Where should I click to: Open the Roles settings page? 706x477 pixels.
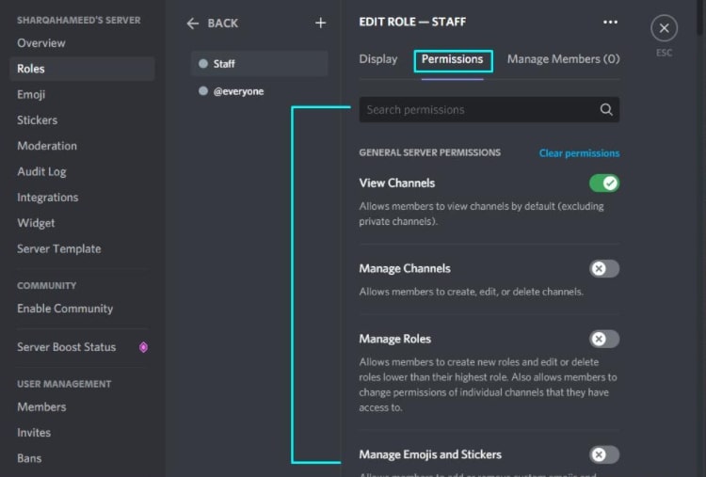(x=82, y=69)
